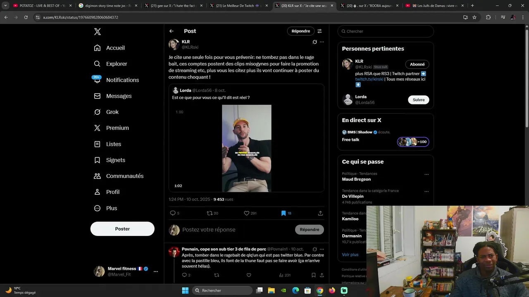Open Messages in the sidebar
The height and width of the screenshot is (297, 529).
point(113,96)
